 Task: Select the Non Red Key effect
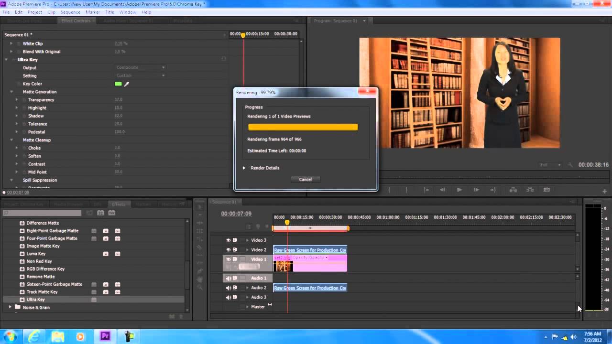39,261
